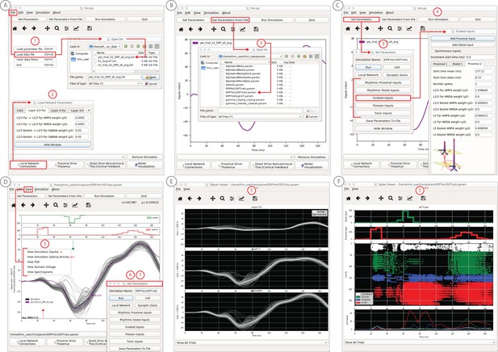Viewport: 498px width, 352px height.
Task: Select the Zoom magnifier in panel C toolbar
Action: click(x=390, y=28)
